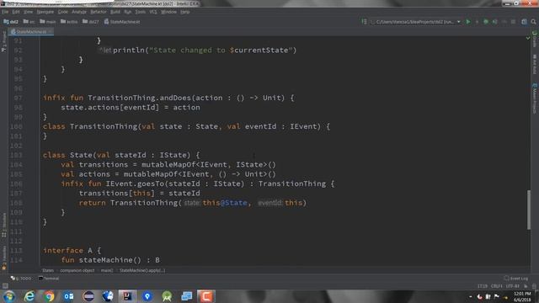Viewport: 539px width, 303px height.
Task: Click the dsl2 project breadcrumb
Action: [x=11, y=22]
